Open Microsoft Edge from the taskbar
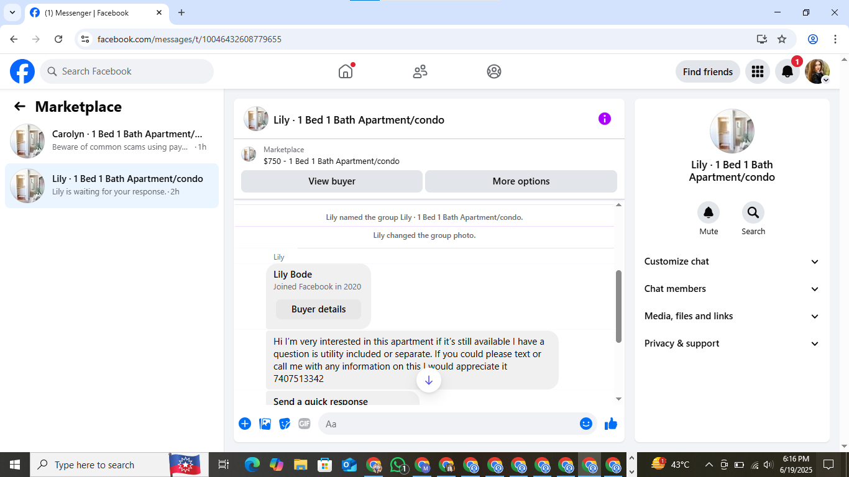This screenshot has height=477, width=849. click(x=252, y=465)
